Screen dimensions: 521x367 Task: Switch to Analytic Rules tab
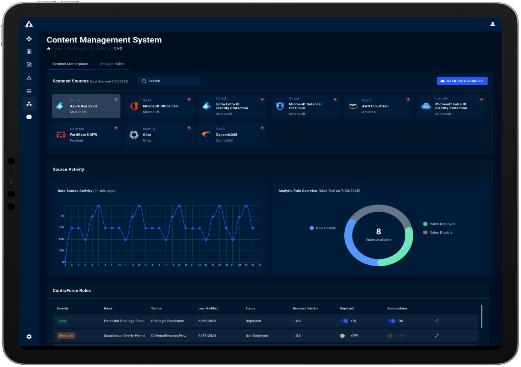(x=112, y=64)
